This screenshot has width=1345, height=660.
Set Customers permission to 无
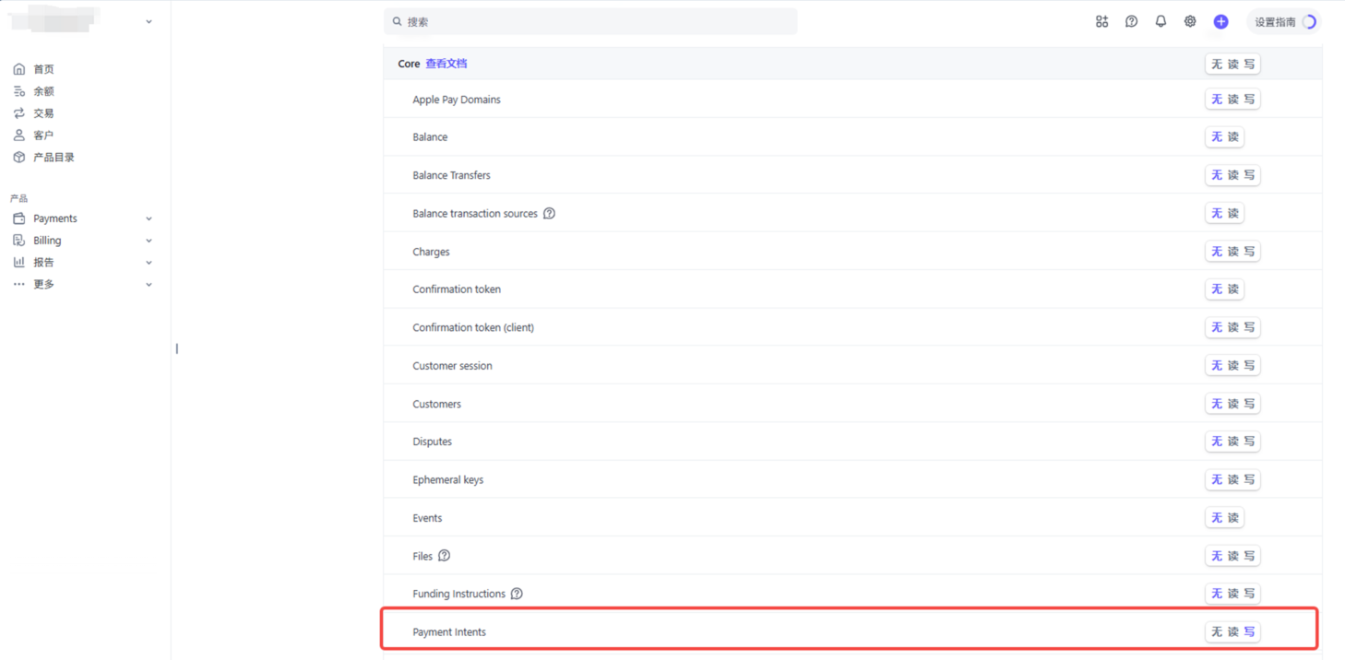(x=1217, y=404)
